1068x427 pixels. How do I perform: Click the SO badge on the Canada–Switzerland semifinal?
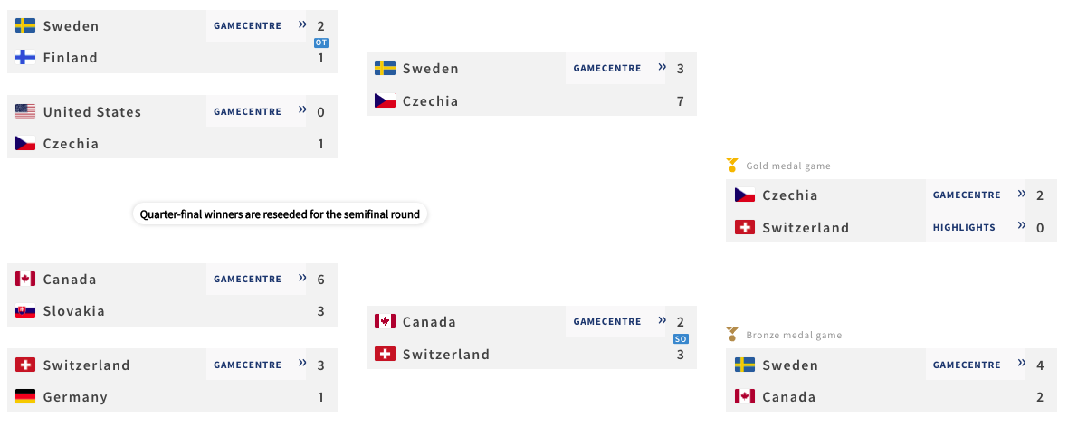point(681,338)
